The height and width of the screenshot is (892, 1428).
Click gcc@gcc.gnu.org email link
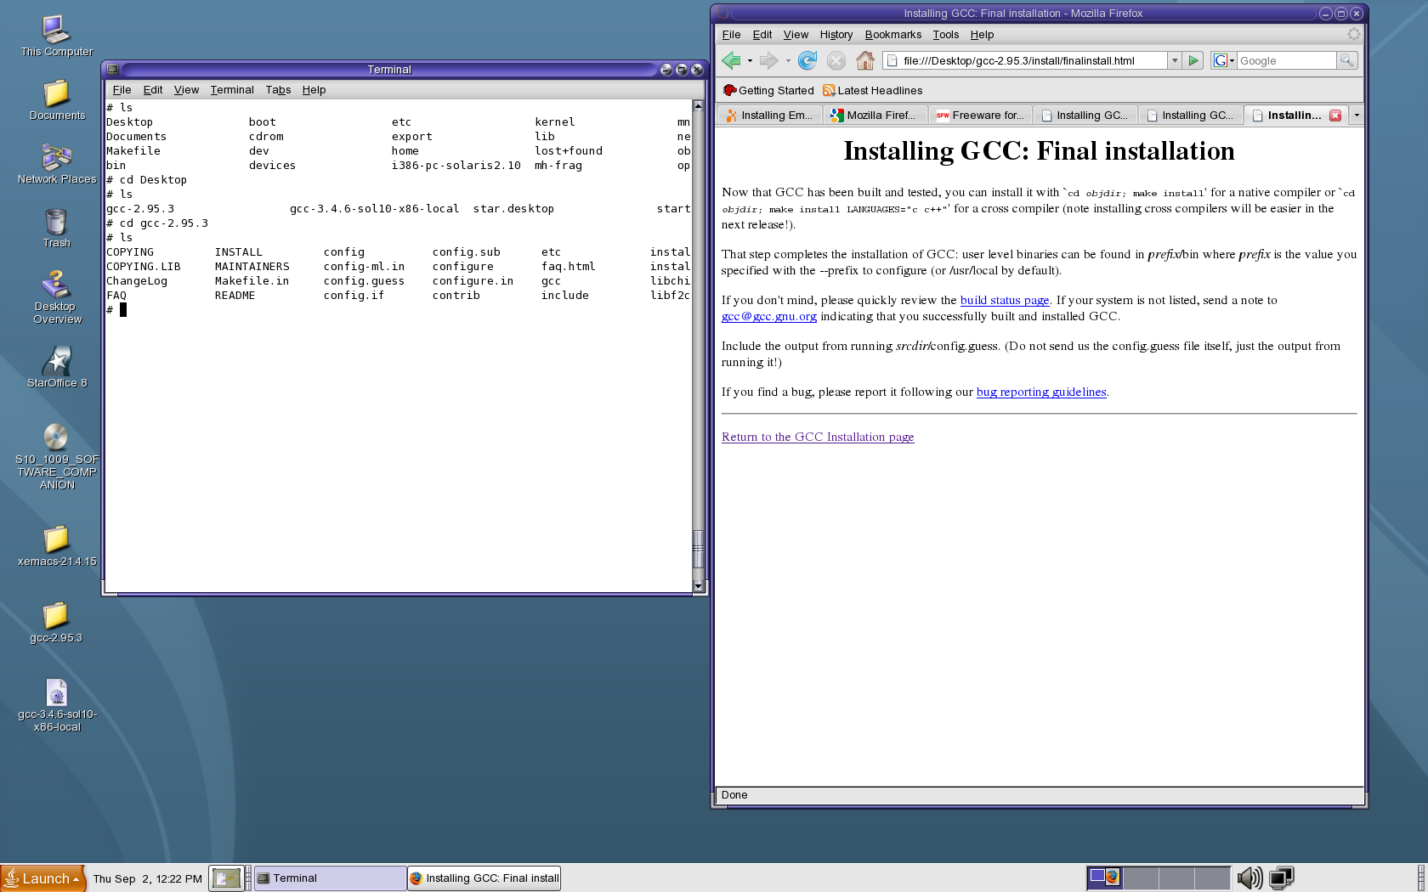[x=768, y=316]
